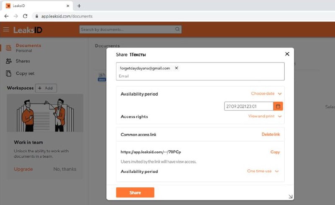Dismiss team promo with No, thanks
Screen dimensions: 335x205
point(65,169)
